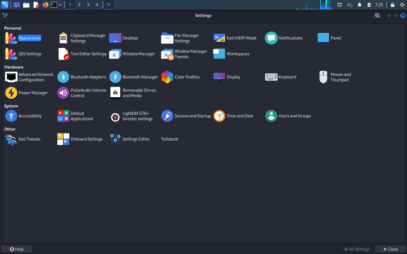Open Power Manager icon
Image resolution: width=407 pixels, height=254 pixels.
coord(11,93)
